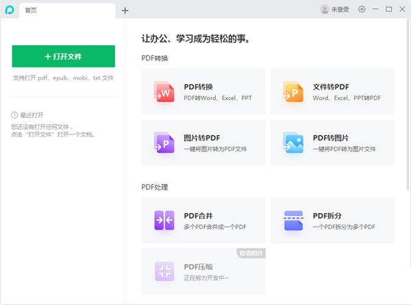
Task: Open the PDF拆分 card title
Action: tap(327, 216)
